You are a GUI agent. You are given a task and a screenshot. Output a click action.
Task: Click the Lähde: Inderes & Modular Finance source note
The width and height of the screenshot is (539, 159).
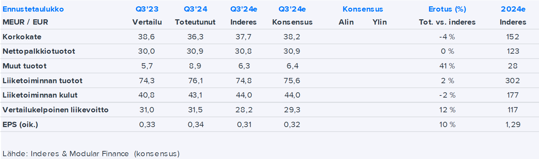[91, 153]
